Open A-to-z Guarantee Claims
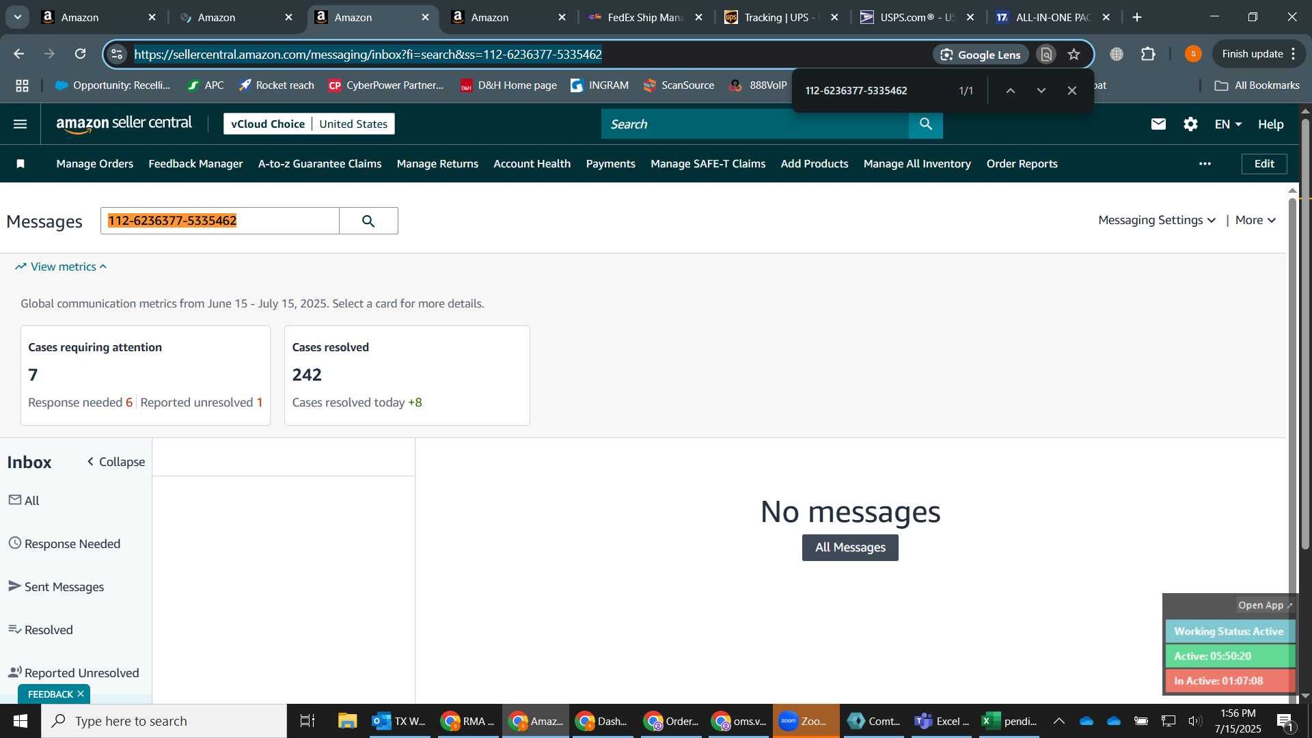 point(320,163)
